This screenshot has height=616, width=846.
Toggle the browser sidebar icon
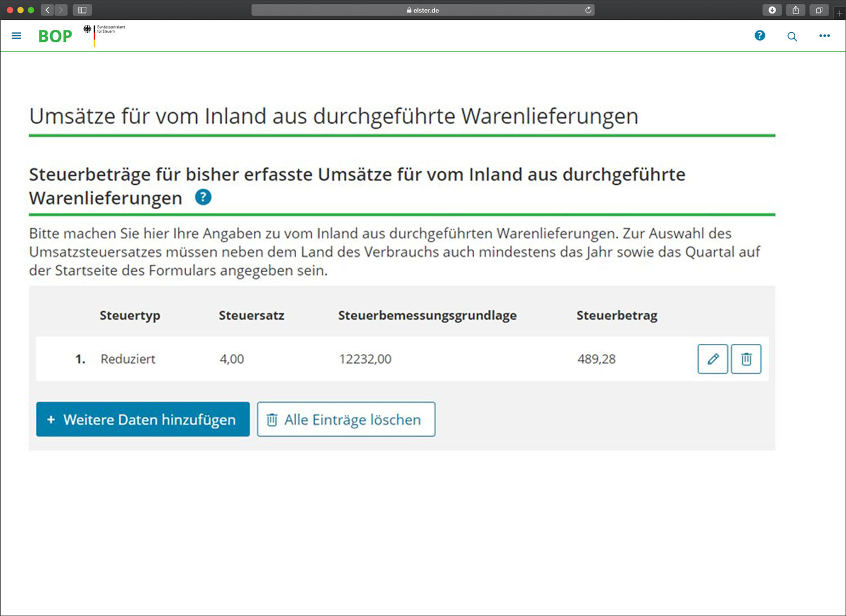pyautogui.click(x=82, y=10)
